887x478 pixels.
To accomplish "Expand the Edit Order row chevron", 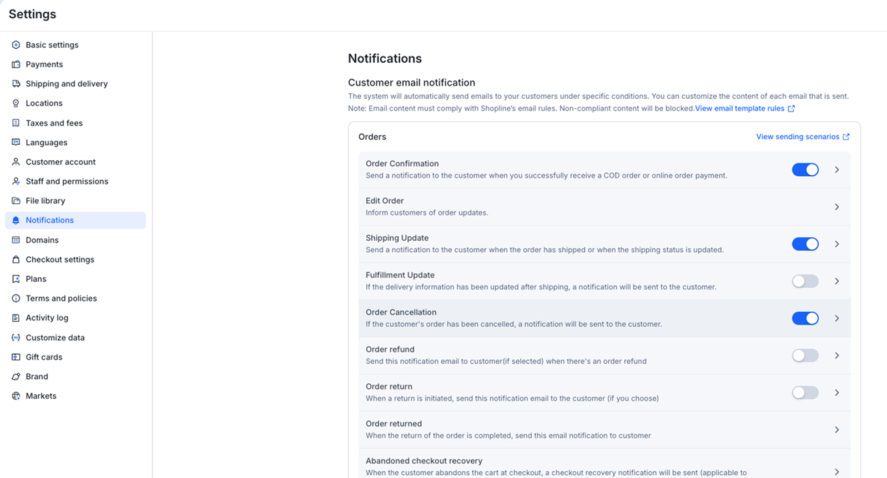I will 836,207.
